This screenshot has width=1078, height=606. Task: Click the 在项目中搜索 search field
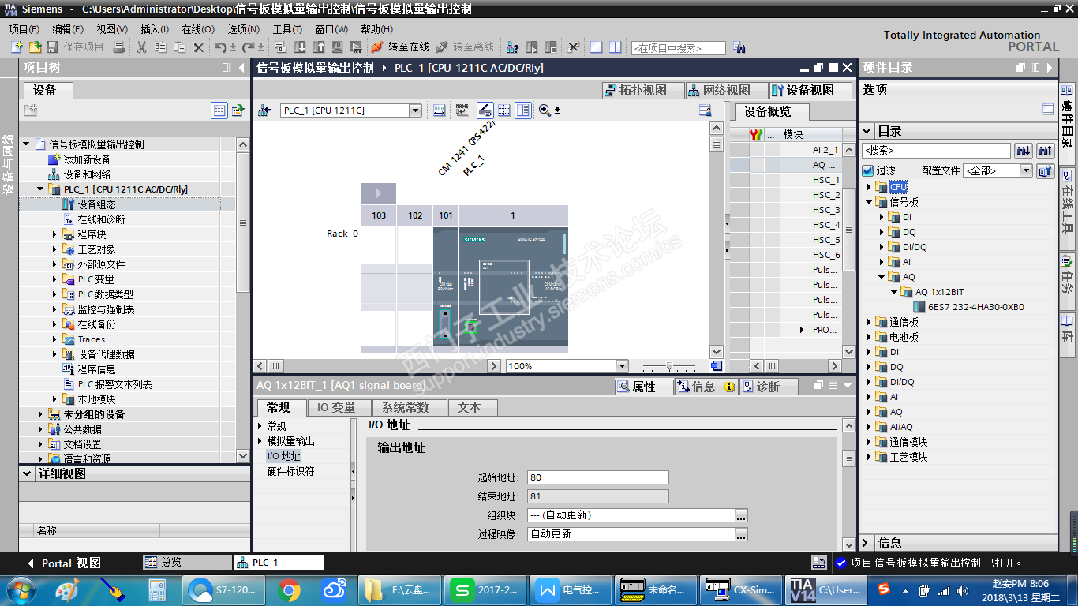pyautogui.click(x=679, y=48)
